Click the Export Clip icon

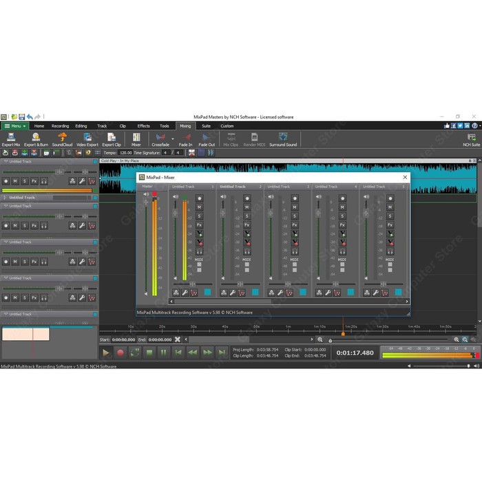[112, 139]
